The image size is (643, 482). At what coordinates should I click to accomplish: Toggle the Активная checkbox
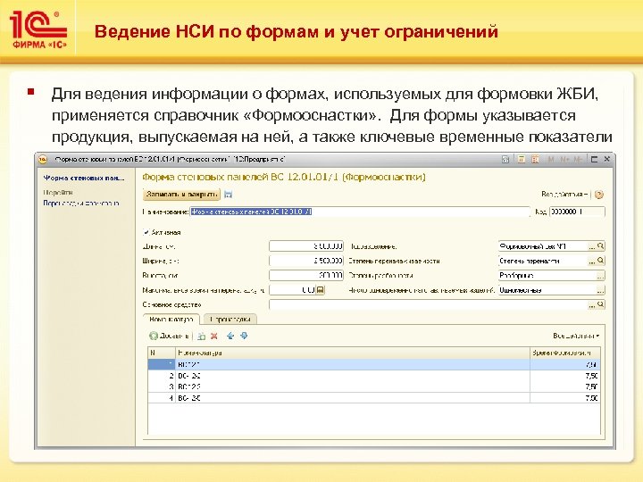click(146, 232)
